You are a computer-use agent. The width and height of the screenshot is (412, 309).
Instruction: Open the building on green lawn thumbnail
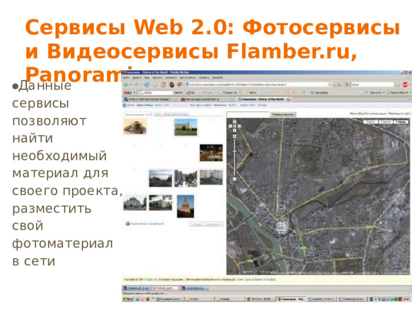[x=185, y=127]
